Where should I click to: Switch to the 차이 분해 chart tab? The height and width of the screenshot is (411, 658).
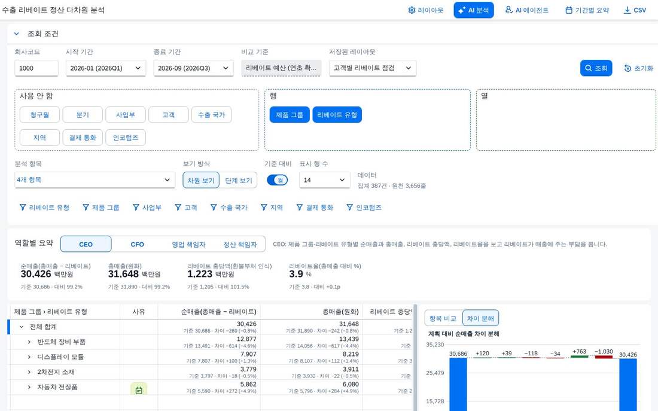click(x=480, y=318)
